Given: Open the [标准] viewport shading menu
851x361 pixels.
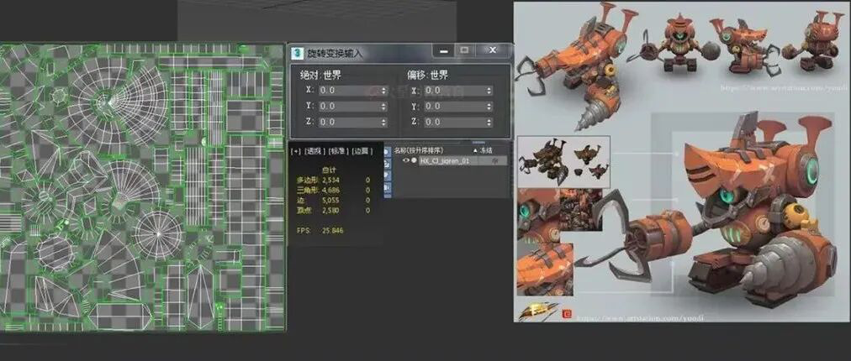Looking at the screenshot, I should pyautogui.click(x=338, y=151).
